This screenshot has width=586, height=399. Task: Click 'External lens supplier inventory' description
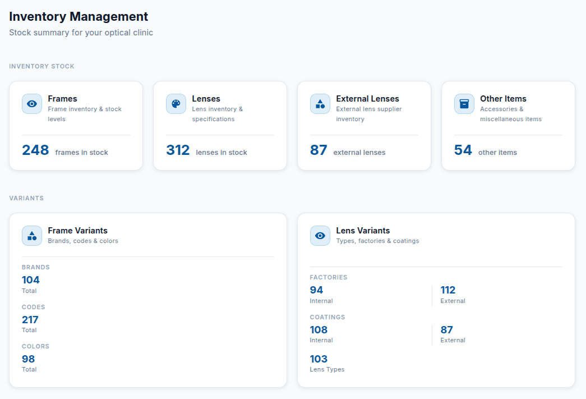(x=369, y=114)
